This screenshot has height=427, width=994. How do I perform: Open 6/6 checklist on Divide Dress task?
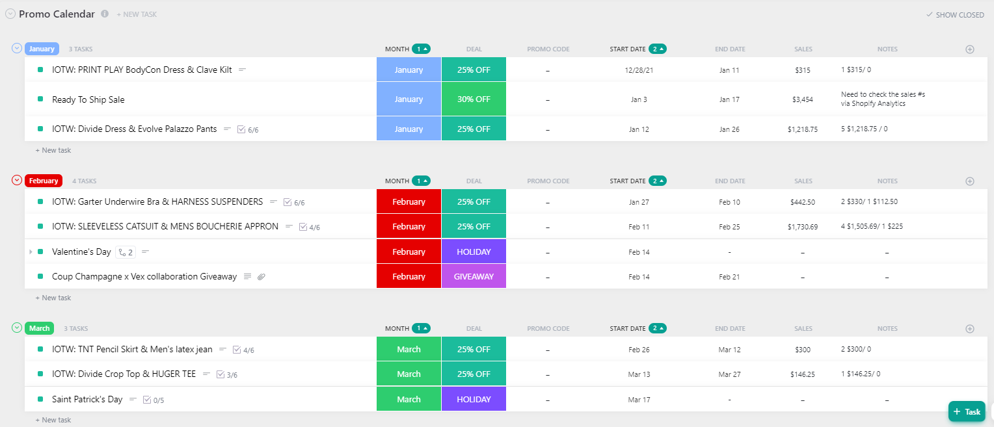[x=248, y=129]
